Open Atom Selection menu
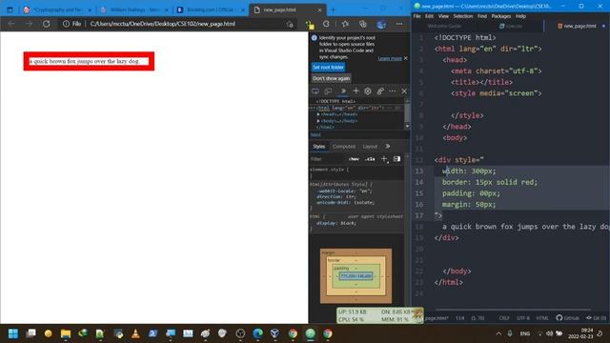This screenshot has width=610, height=343. point(463,16)
